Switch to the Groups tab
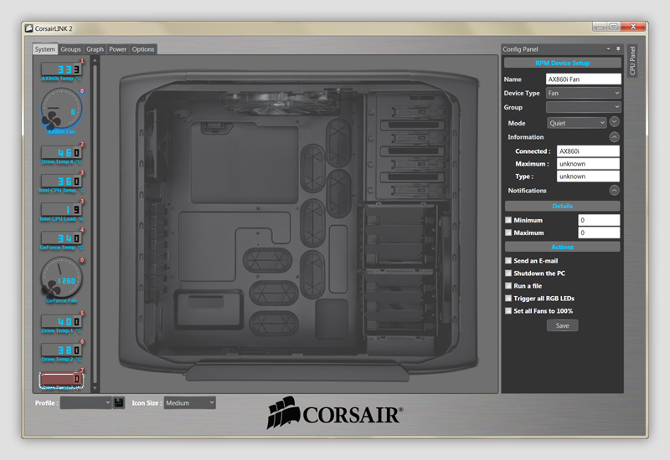Screen dimensions: 670x460 click(x=70, y=49)
